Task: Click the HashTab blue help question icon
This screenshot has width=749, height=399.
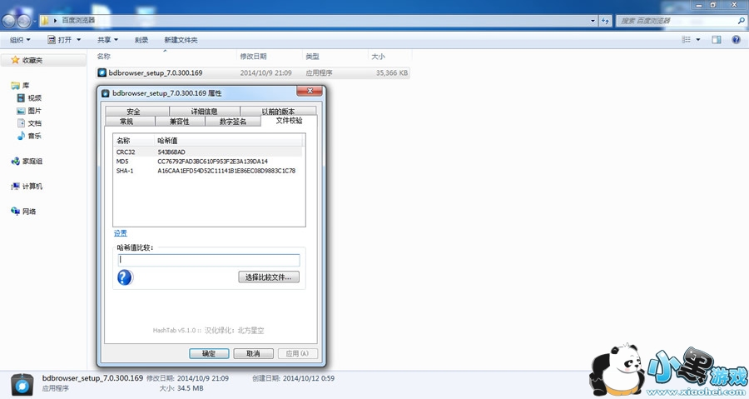Action: [125, 277]
